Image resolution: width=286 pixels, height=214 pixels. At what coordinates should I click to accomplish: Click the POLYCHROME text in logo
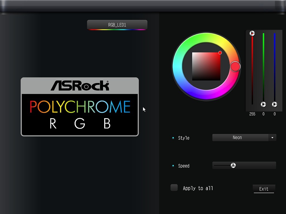[x=80, y=107]
